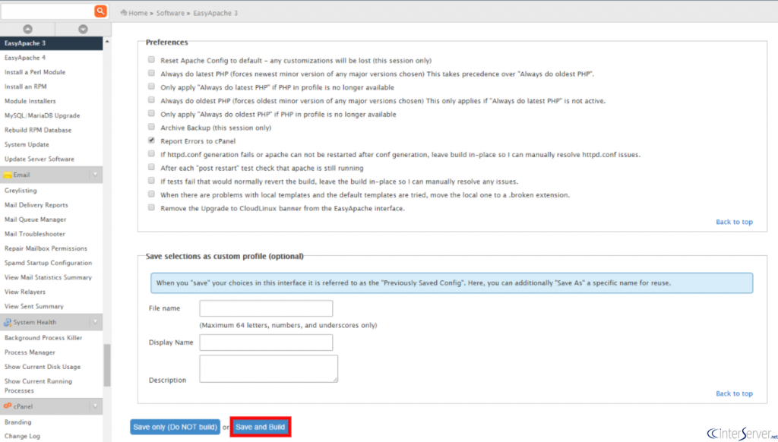
Task: Open Background Process Killer sidebar item
Action: point(43,338)
